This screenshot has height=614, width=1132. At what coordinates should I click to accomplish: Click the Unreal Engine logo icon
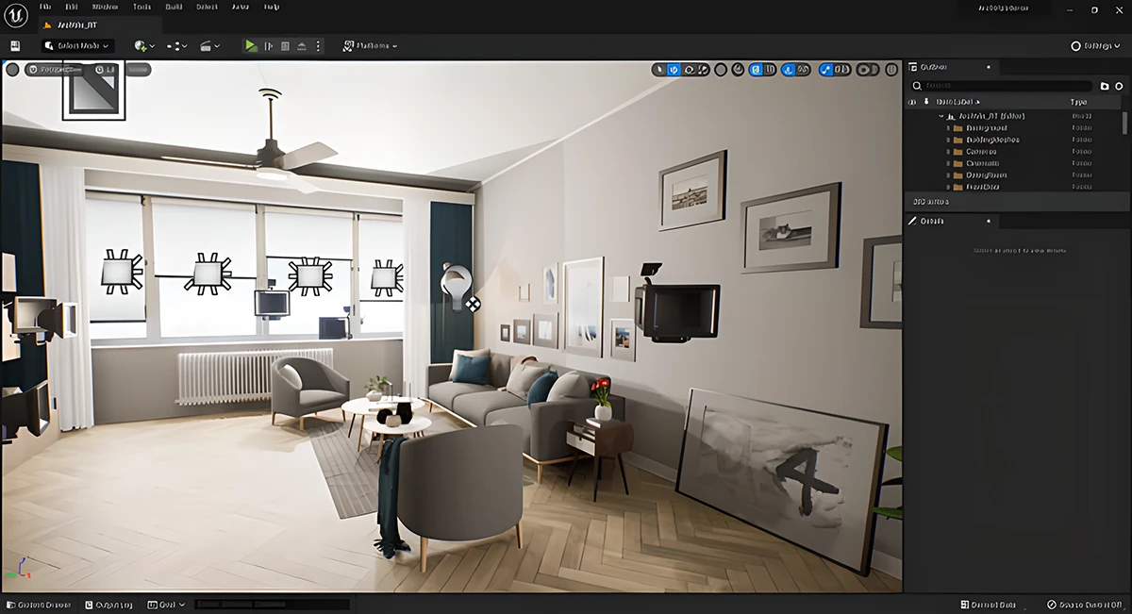pos(16,13)
